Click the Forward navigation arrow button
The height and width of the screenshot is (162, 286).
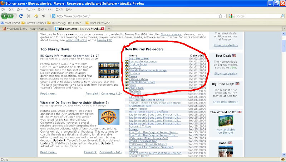(x=11, y=16)
